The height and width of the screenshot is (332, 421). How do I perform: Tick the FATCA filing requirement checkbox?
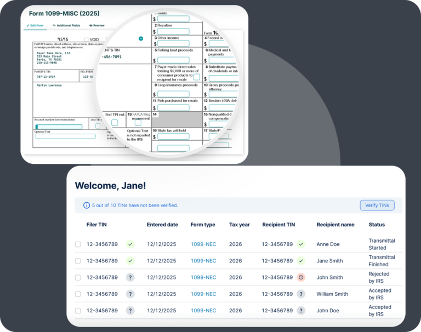(138, 123)
